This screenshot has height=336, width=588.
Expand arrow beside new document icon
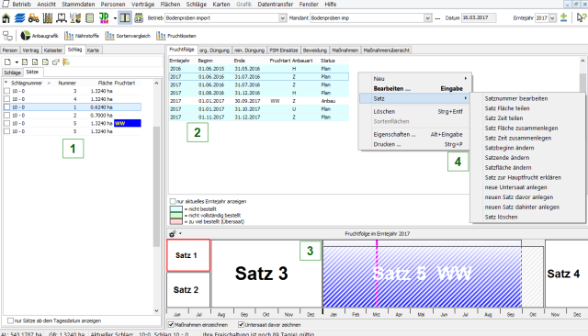(x=17, y=62)
